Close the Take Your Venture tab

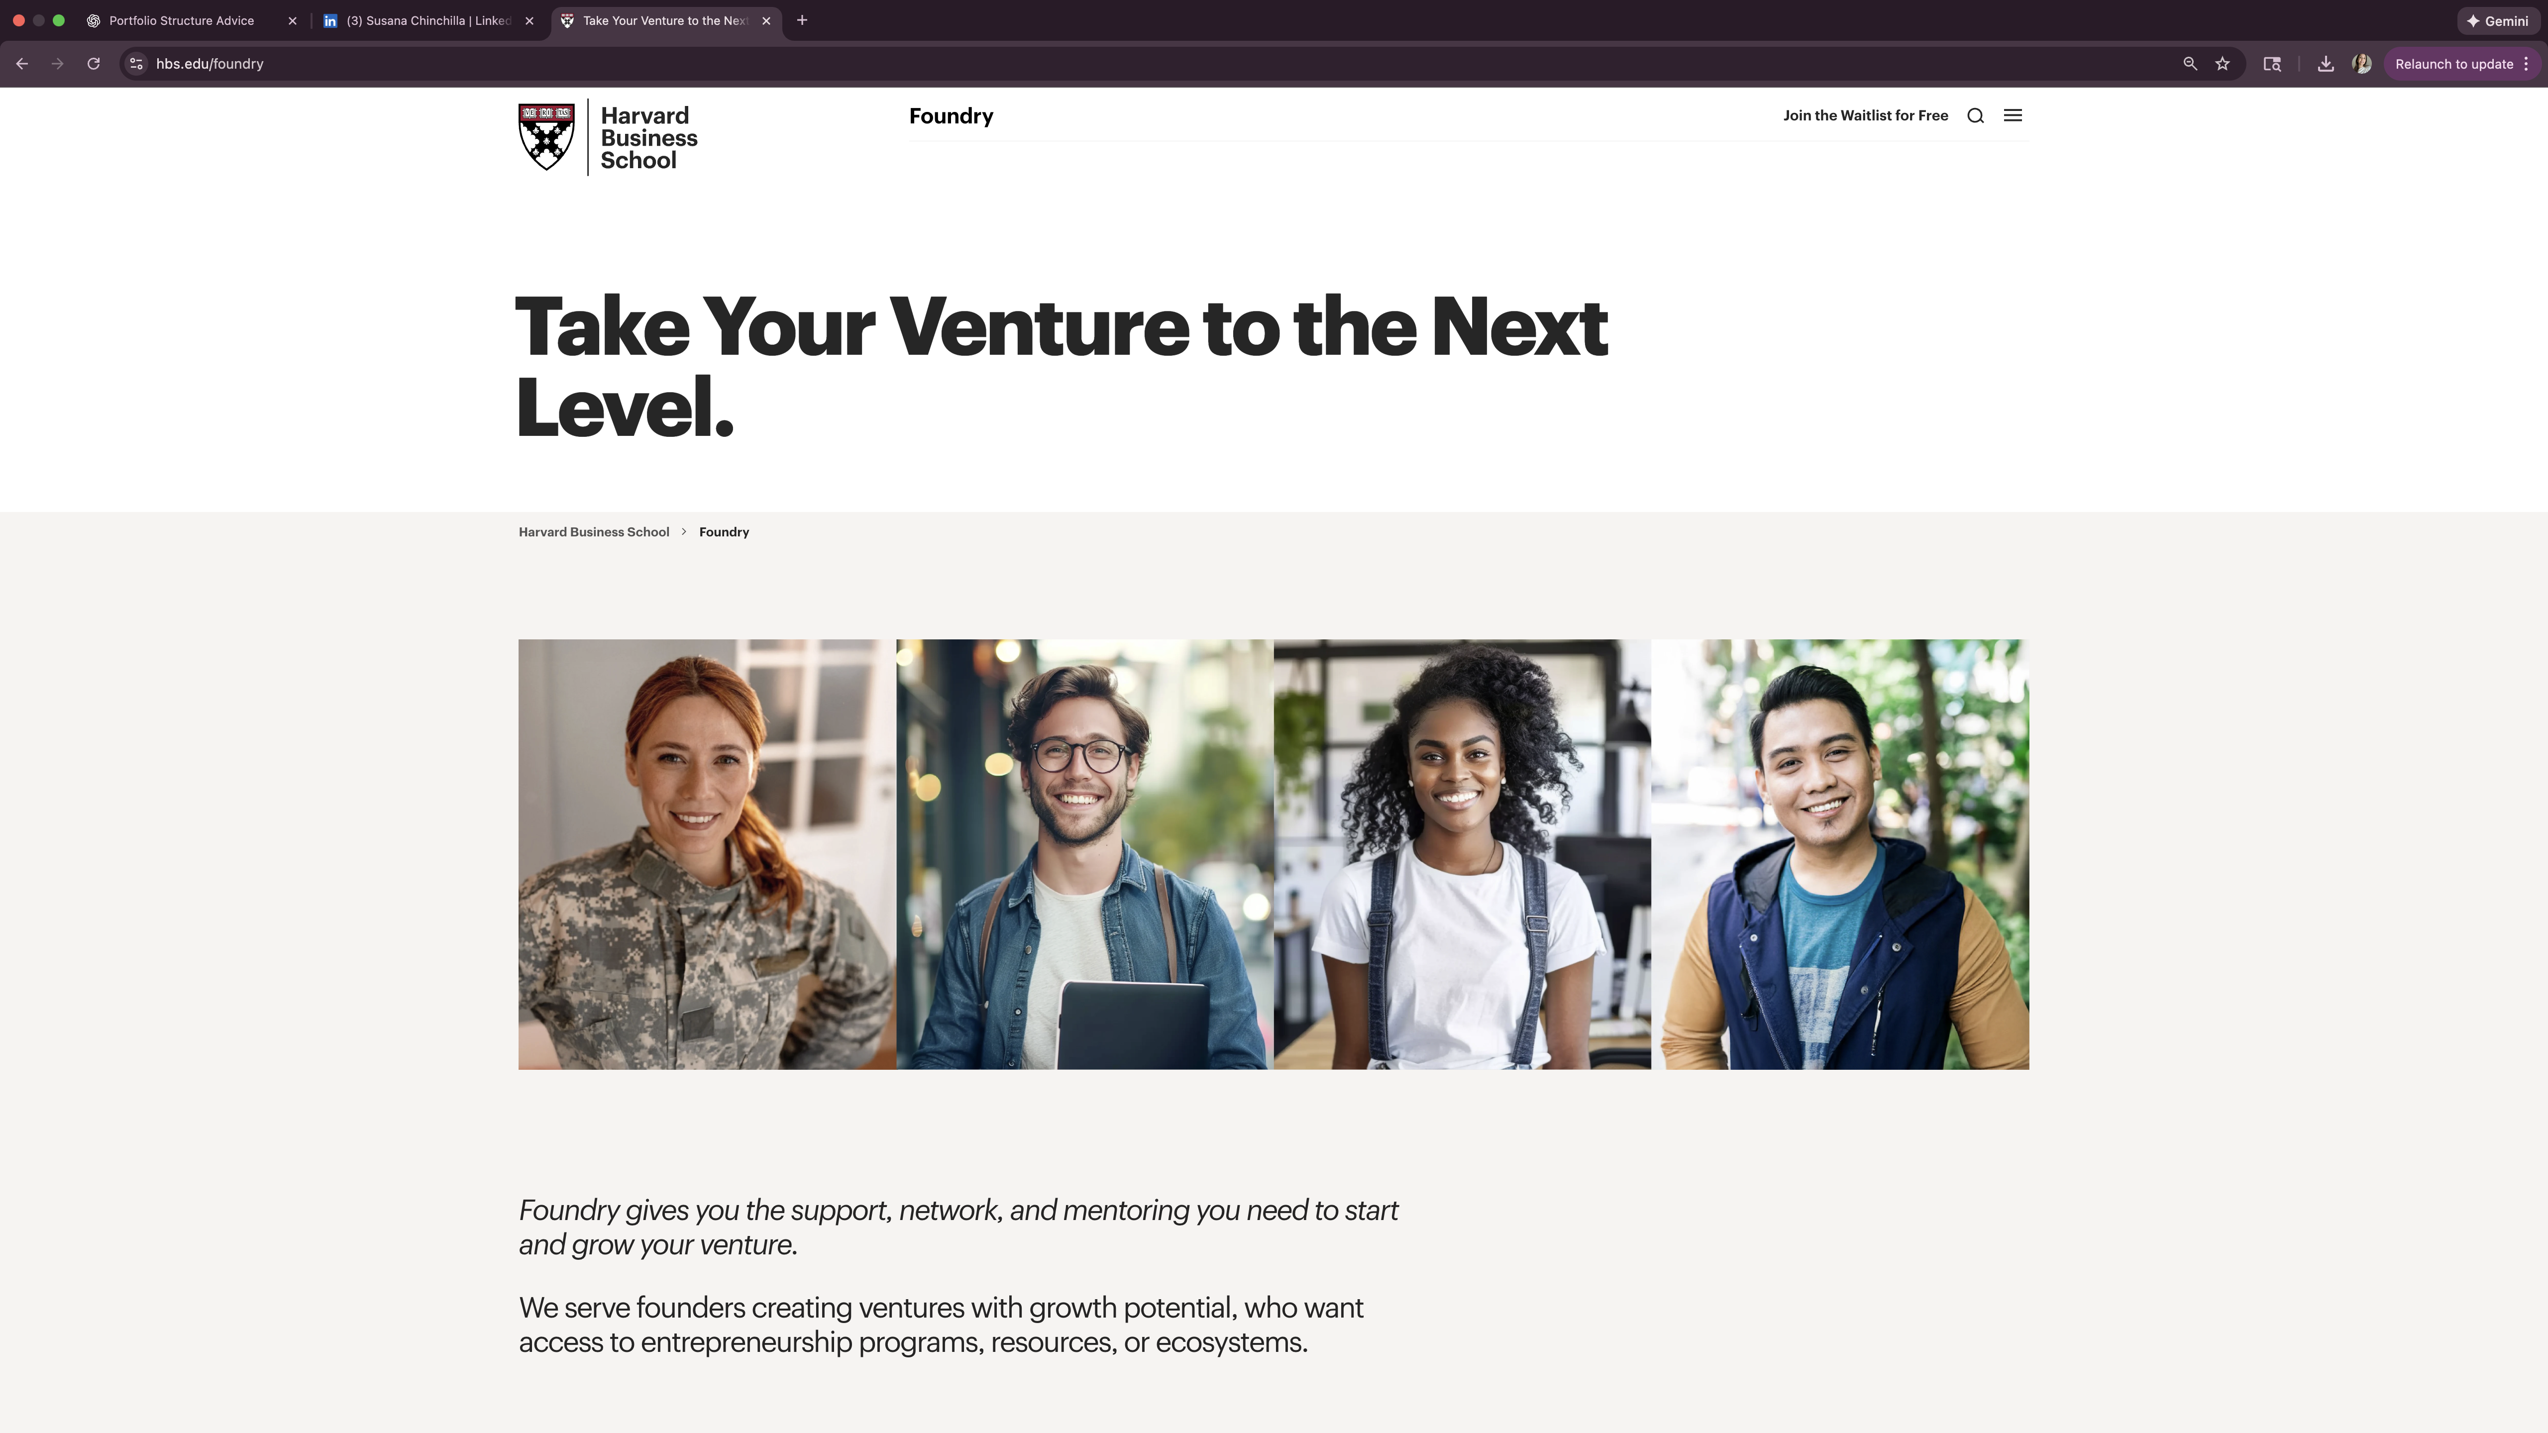coord(766,21)
